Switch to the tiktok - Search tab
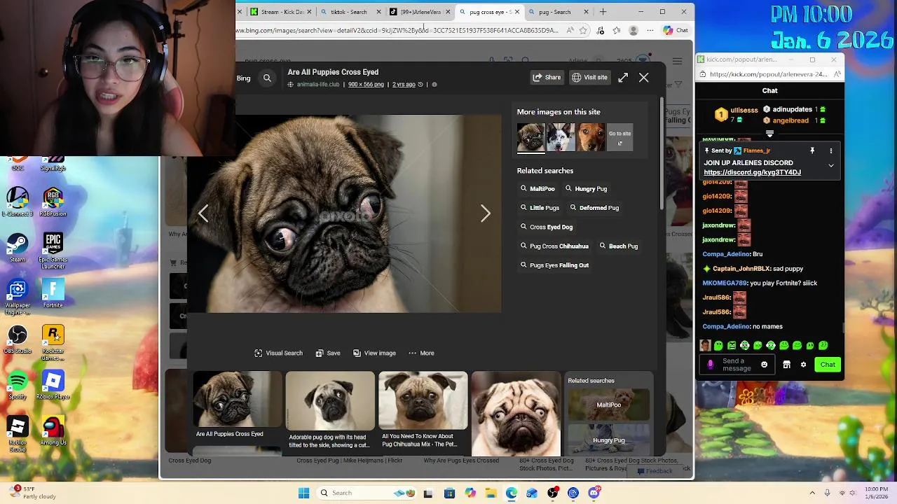This screenshot has height=504, width=897. pos(349,12)
